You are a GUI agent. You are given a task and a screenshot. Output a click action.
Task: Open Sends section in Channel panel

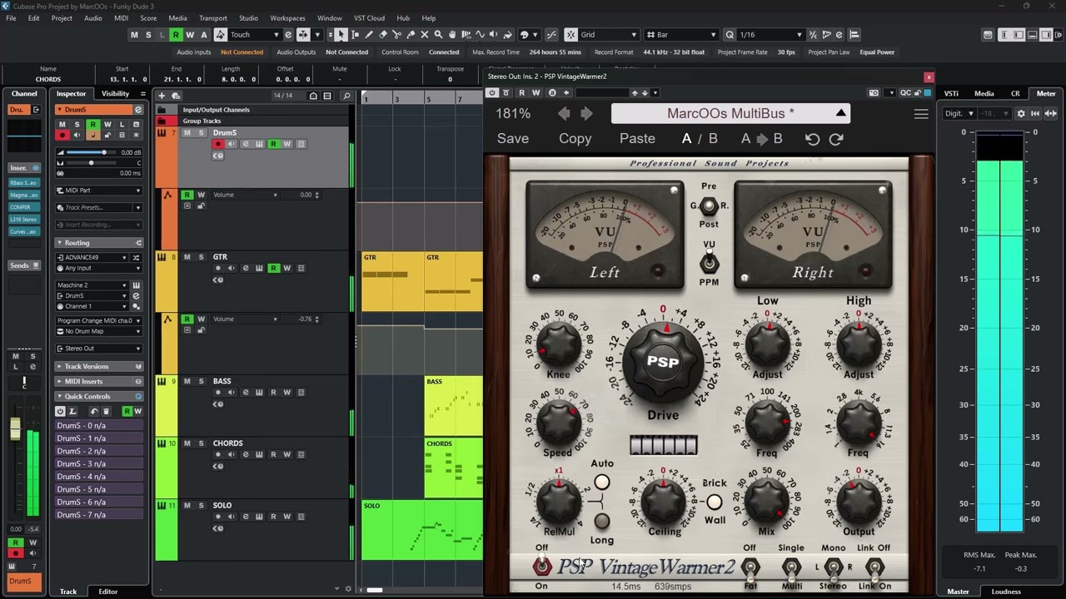click(19, 265)
